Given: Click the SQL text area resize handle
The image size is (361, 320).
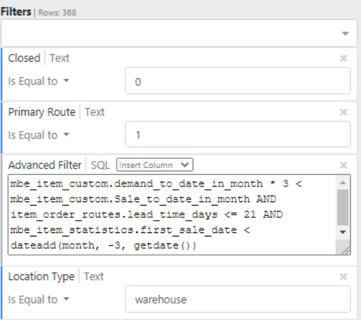Looking at the screenshot, I should coord(346,250).
